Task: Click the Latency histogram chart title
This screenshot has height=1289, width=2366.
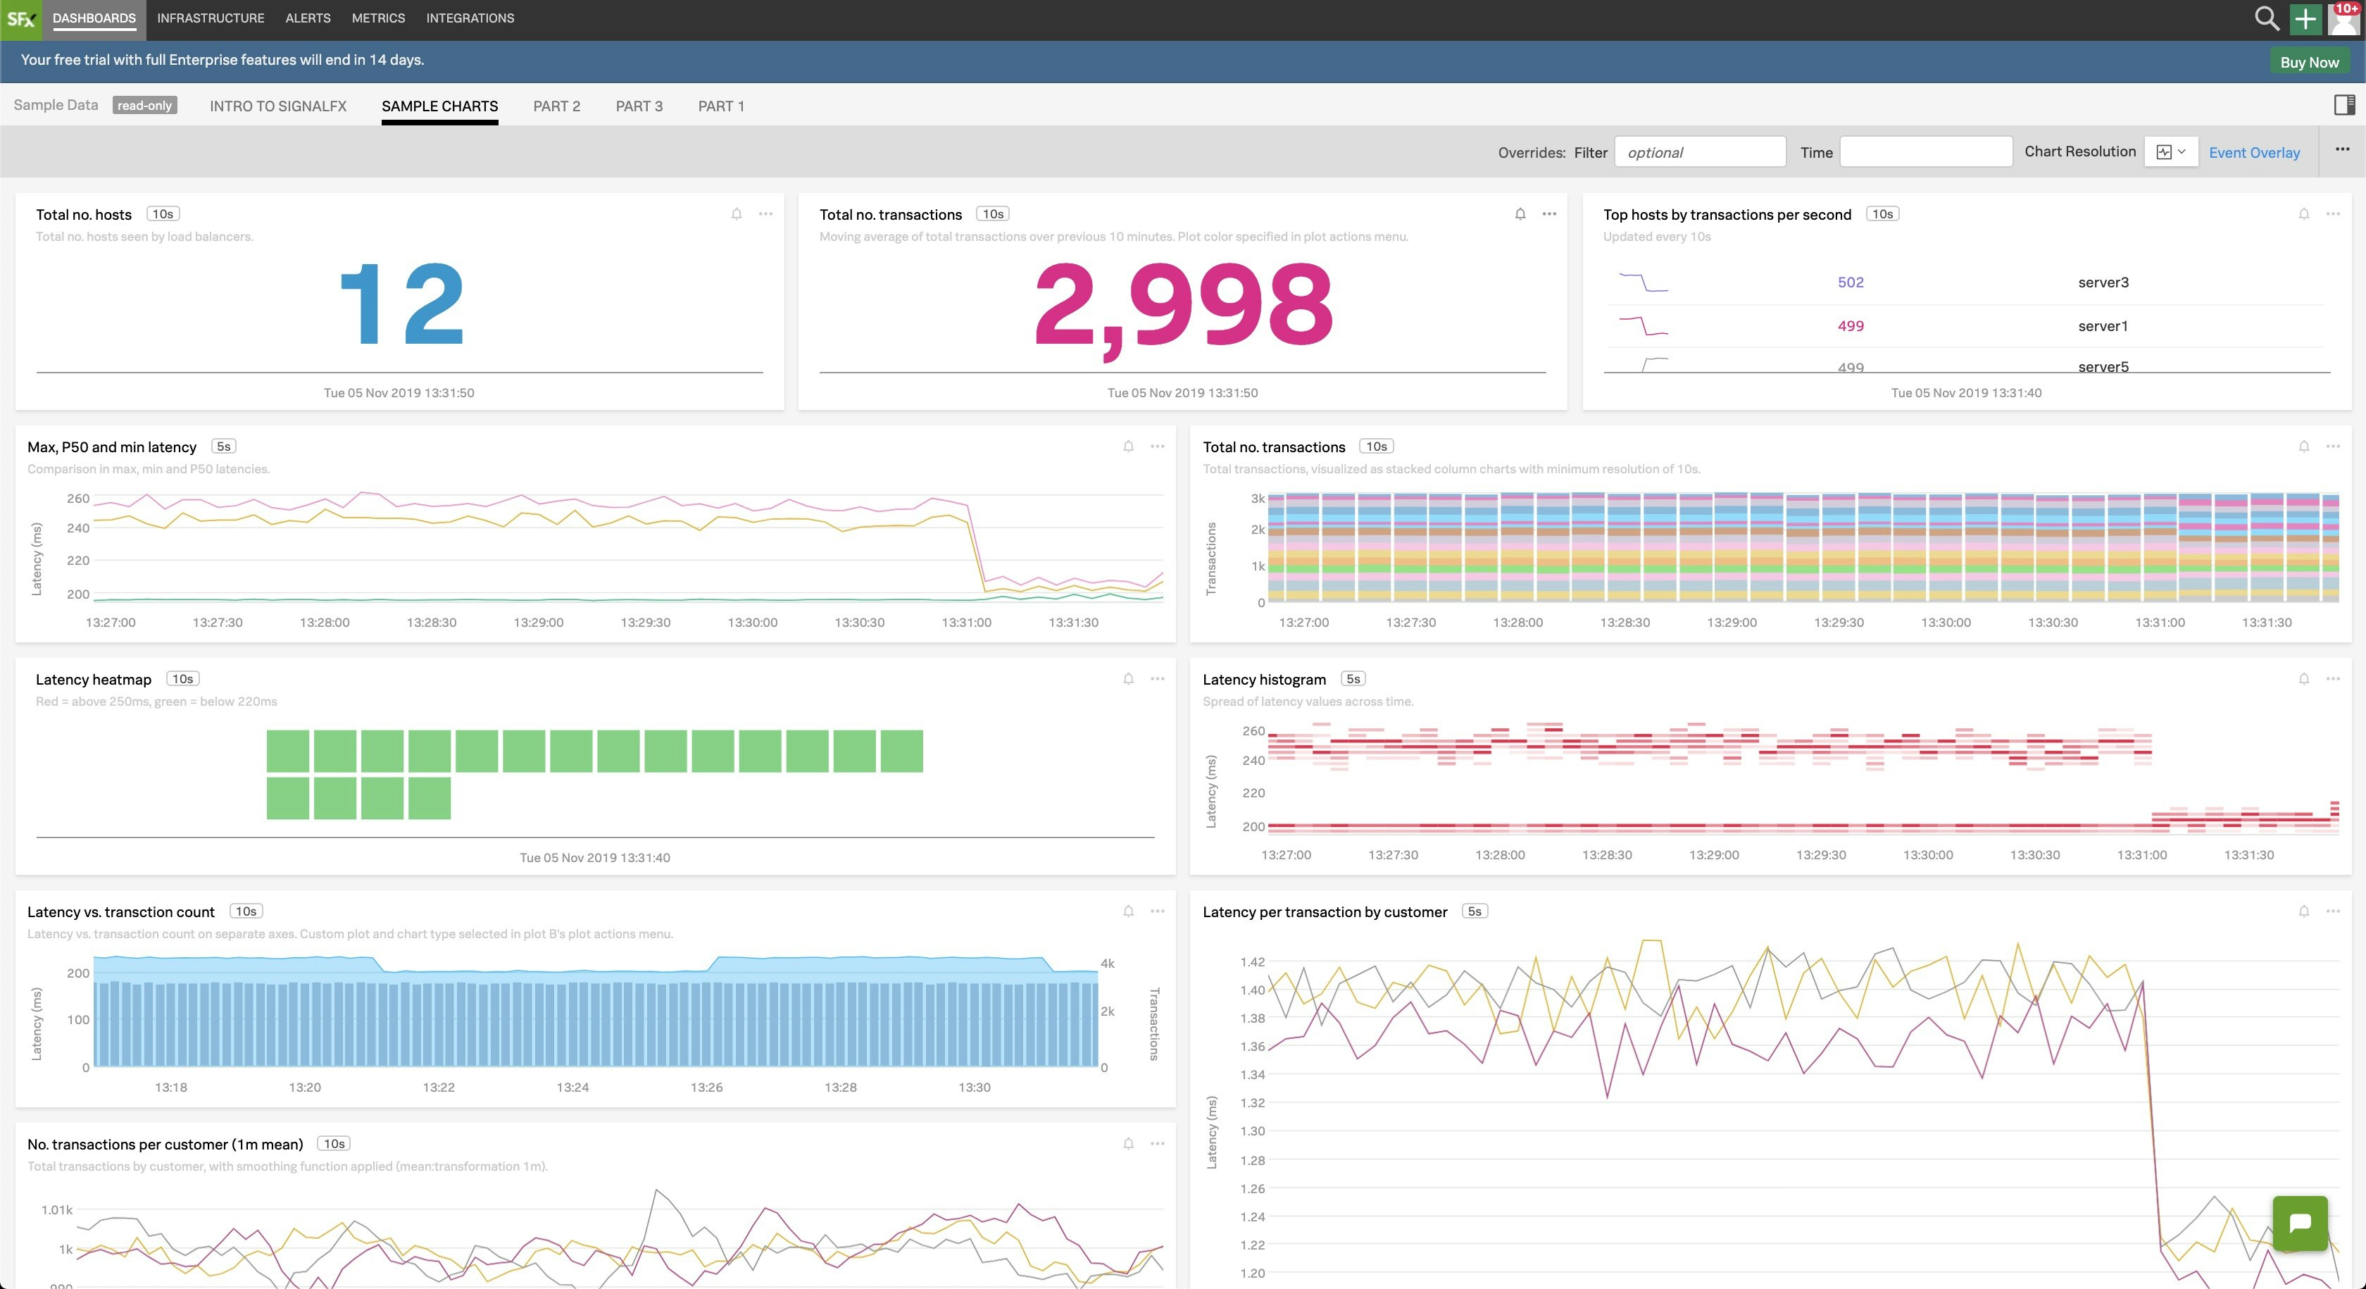Action: (1264, 679)
